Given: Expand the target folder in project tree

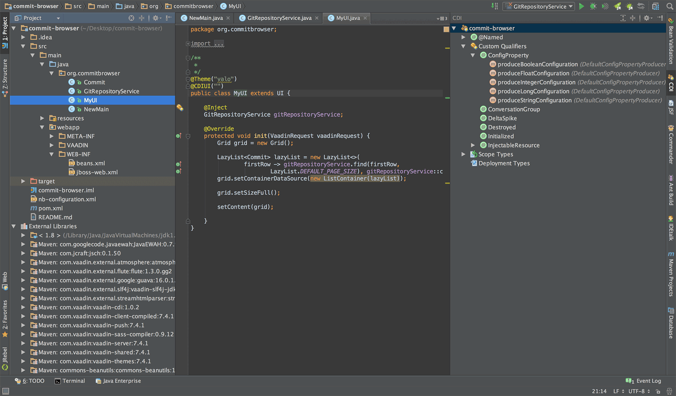Looking at the screenshot, I should pos(23,181).
